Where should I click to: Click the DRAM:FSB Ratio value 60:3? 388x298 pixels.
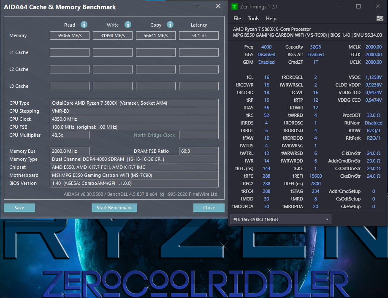coord(199,151)
